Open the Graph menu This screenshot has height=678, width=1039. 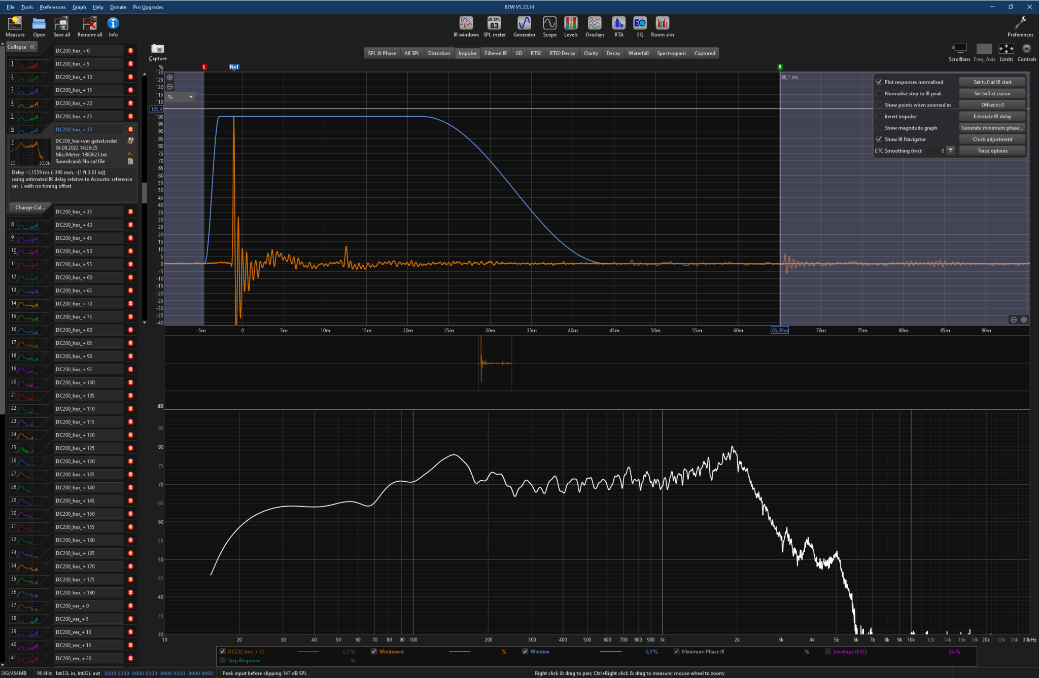click(x=79, y=7)
